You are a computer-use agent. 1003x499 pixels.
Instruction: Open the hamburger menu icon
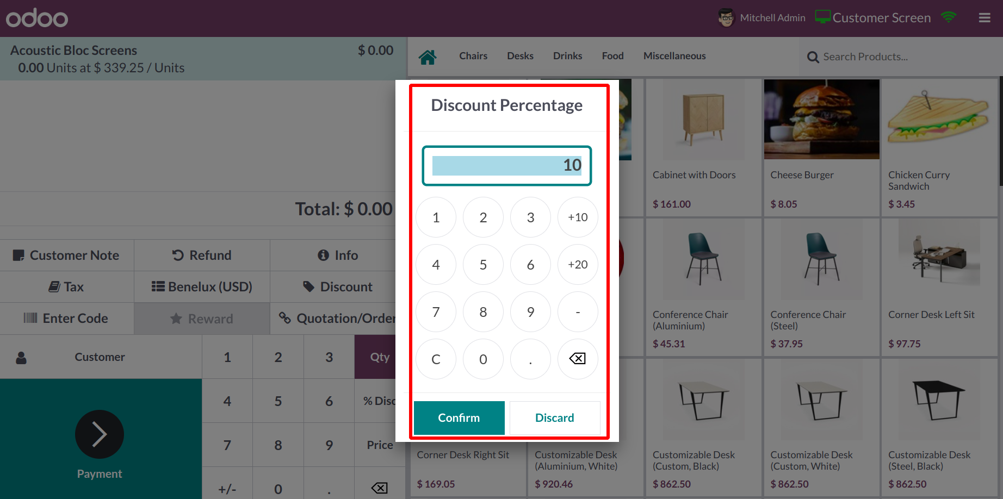[x=985, y=18]
